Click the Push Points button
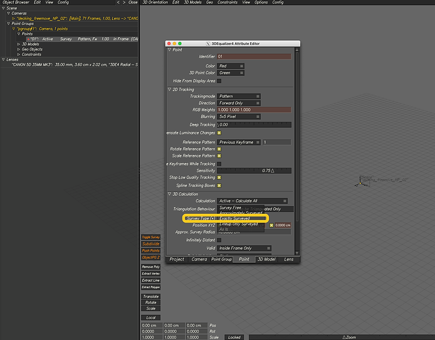Image resolution: width=435 pixels, height=340 pixels. pyautogui.click(x=150, y=251)
